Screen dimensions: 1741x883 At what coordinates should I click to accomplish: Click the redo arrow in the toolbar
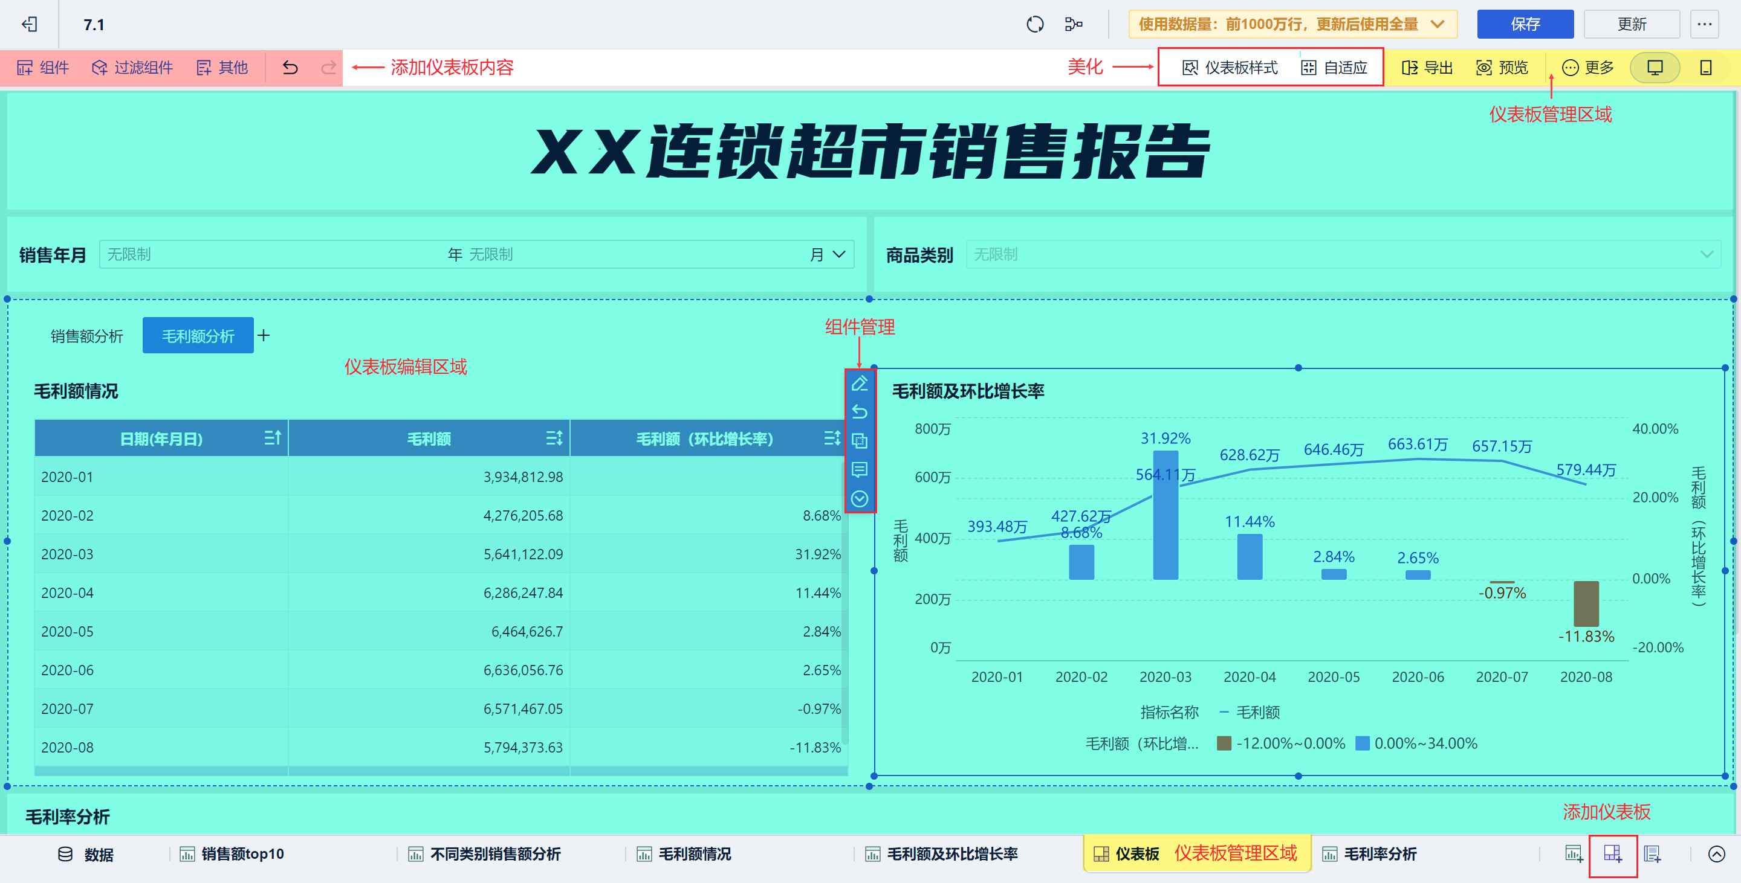tap(328, 68)
